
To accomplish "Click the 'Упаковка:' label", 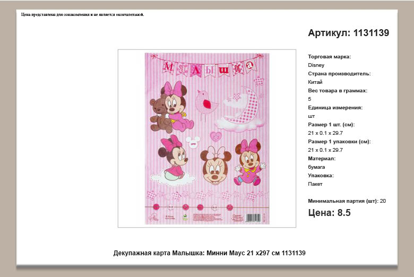I will (321, 175).
